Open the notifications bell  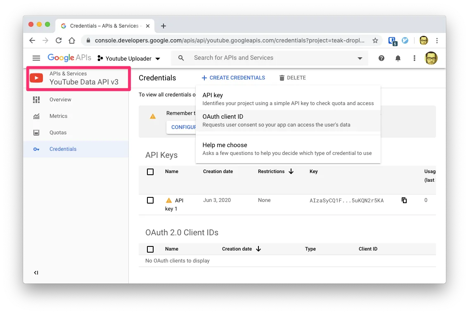click(x=398, y=58)
